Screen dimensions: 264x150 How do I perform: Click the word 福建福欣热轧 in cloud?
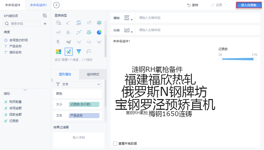click(x=160, y=79)
